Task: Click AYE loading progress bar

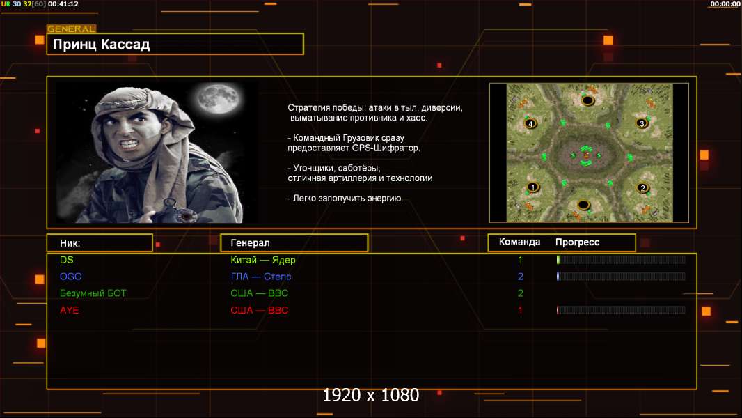Action: pos(621,310)
